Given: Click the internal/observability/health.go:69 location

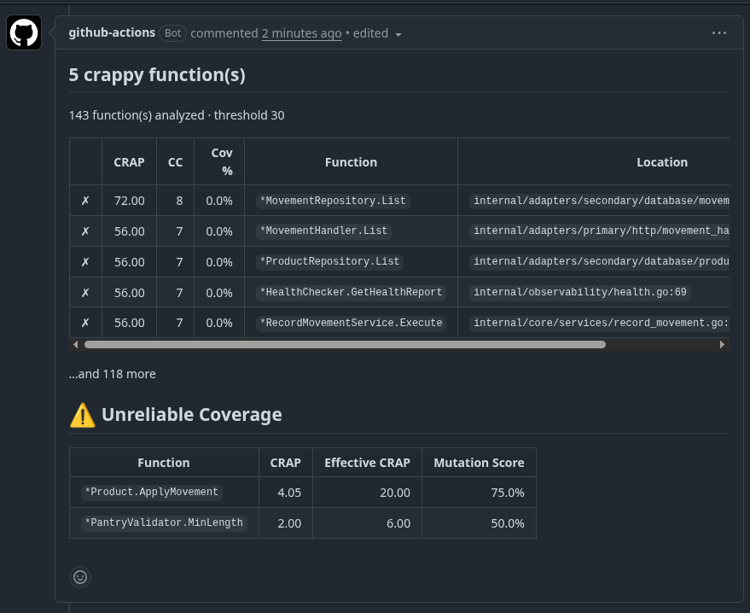Looking at the screenshot, I should pos(580,292).
